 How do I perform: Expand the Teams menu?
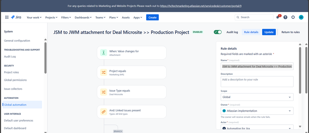(x=100, y=17)
